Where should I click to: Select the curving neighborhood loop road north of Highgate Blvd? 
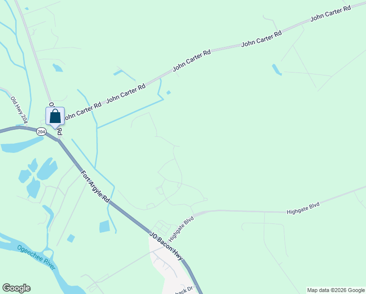[x=170, y=177]
